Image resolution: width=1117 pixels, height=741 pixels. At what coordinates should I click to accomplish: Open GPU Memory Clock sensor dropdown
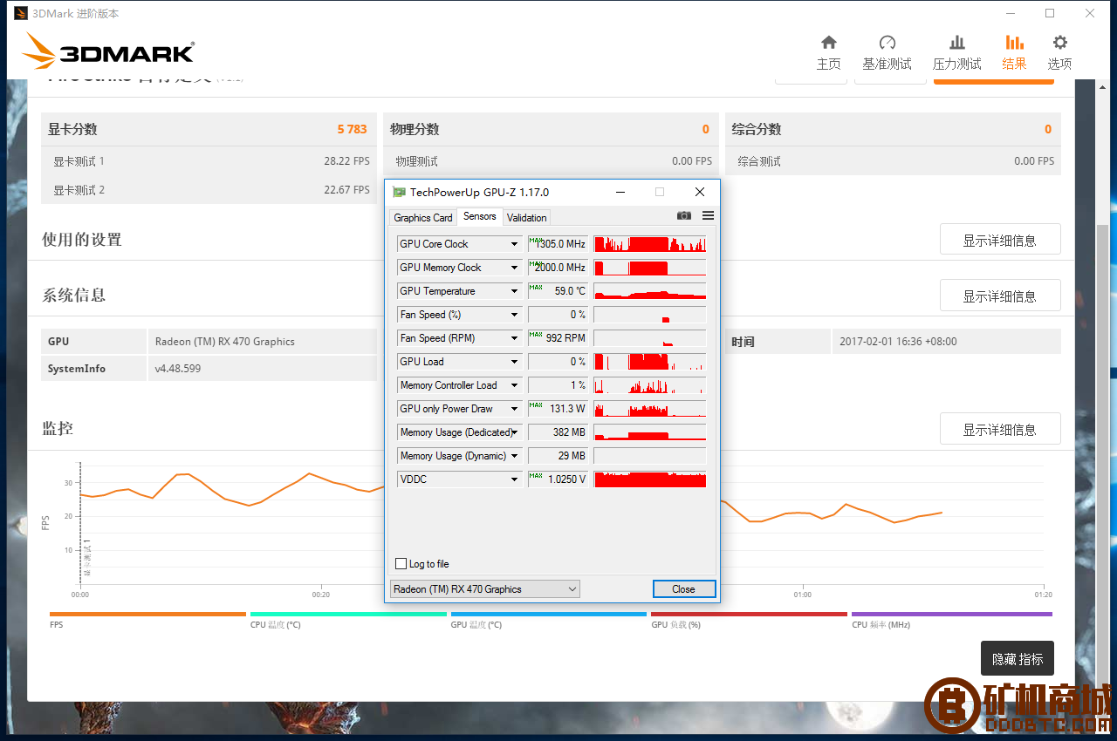[x=514, y=268]
